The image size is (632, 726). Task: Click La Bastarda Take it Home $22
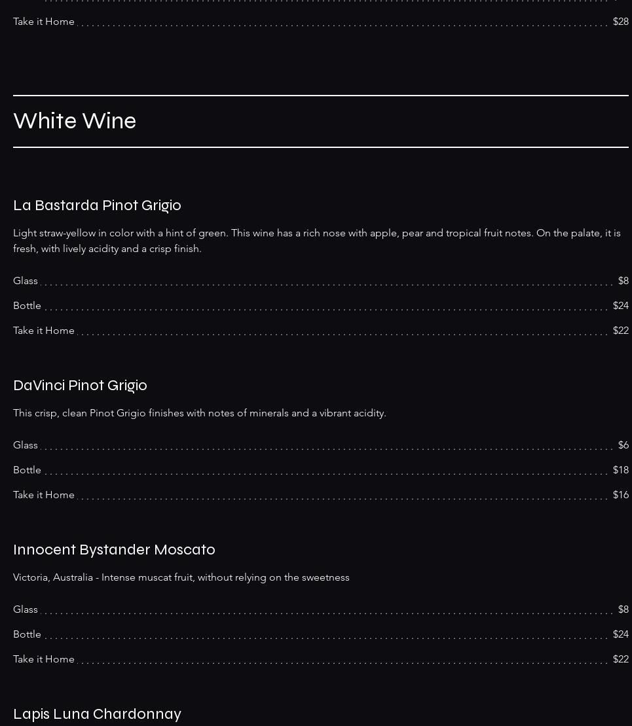pyautogui.click(x=620, y=331)
